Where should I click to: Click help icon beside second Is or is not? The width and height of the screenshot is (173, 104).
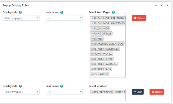click(x=62, y=86)
